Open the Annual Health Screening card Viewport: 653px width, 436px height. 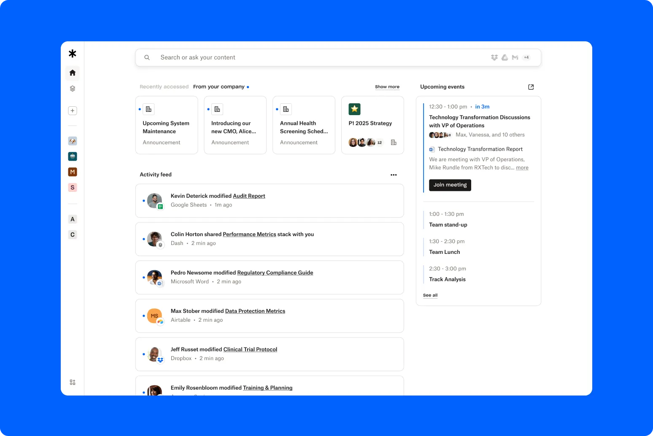(304, 125)
